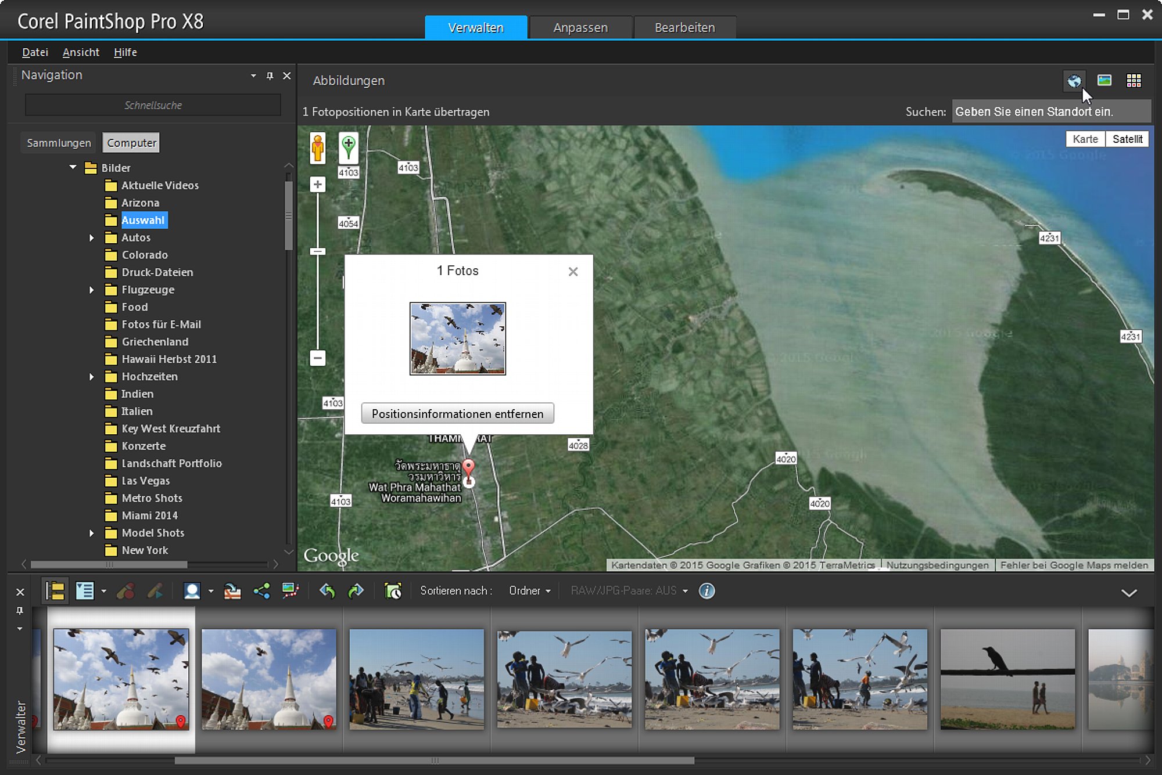Expand the Model Shots folder
The height and width of the screenshot is (775, 1162).
pos(91,533)
